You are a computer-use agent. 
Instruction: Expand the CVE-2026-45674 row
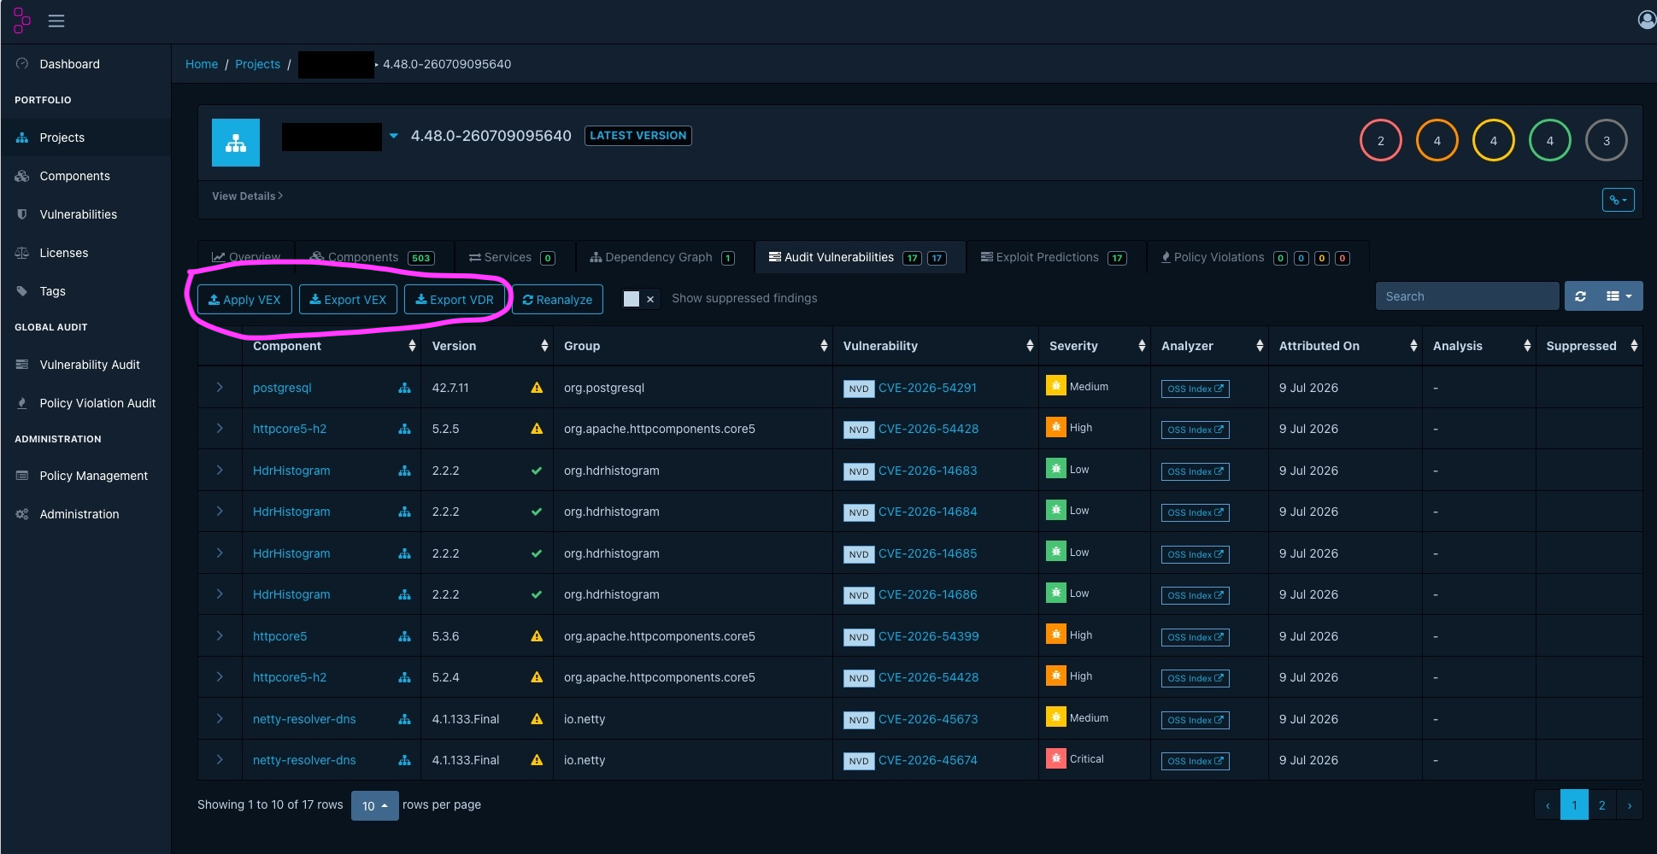[220, 760]
